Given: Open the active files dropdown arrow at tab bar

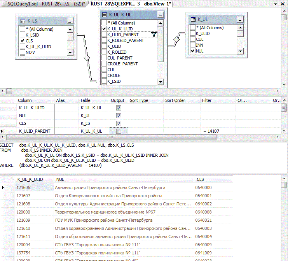Looking at the screenshot, I should click(x=275, y=4).
